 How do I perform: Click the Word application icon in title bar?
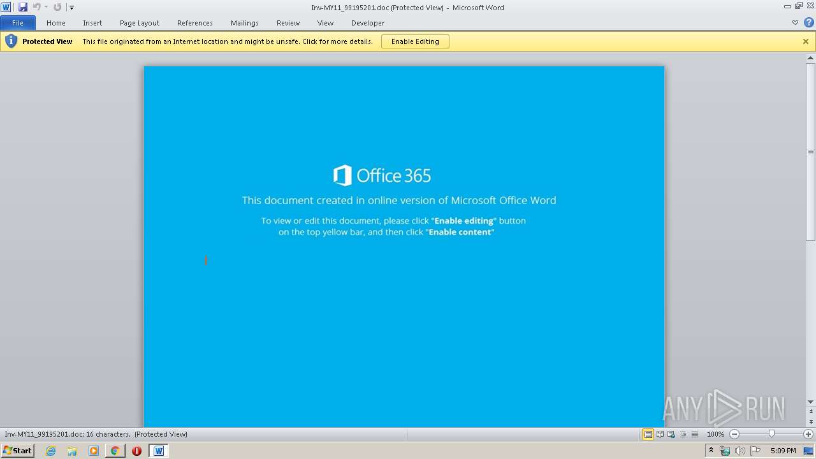[6, 7]
